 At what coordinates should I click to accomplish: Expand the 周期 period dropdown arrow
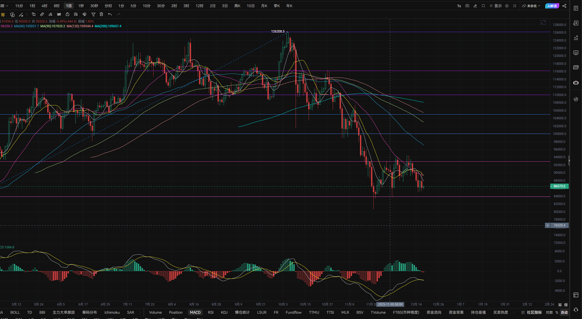(x=7, y=6)
